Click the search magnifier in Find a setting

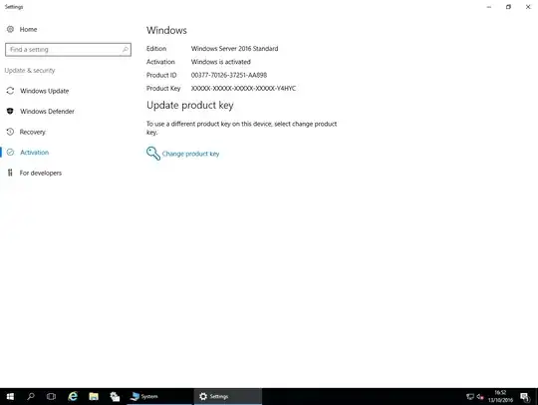coord(126,50)
